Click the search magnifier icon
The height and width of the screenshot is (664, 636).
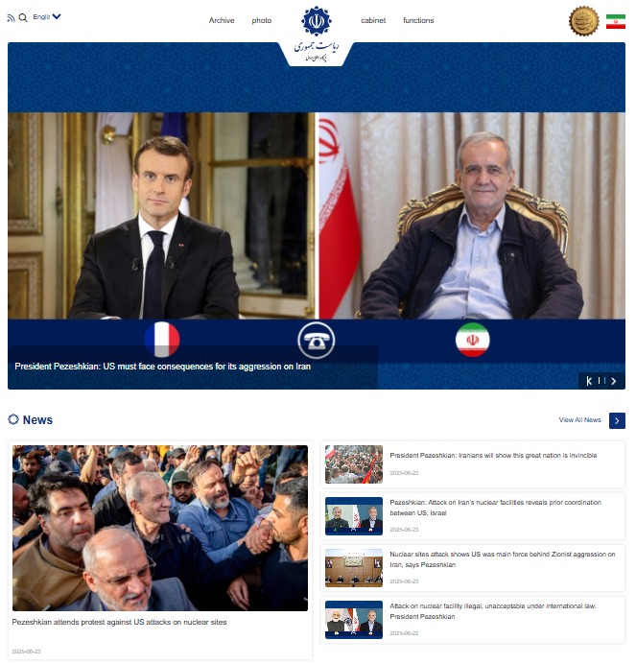pyautogui.click(x=23, y=18)
